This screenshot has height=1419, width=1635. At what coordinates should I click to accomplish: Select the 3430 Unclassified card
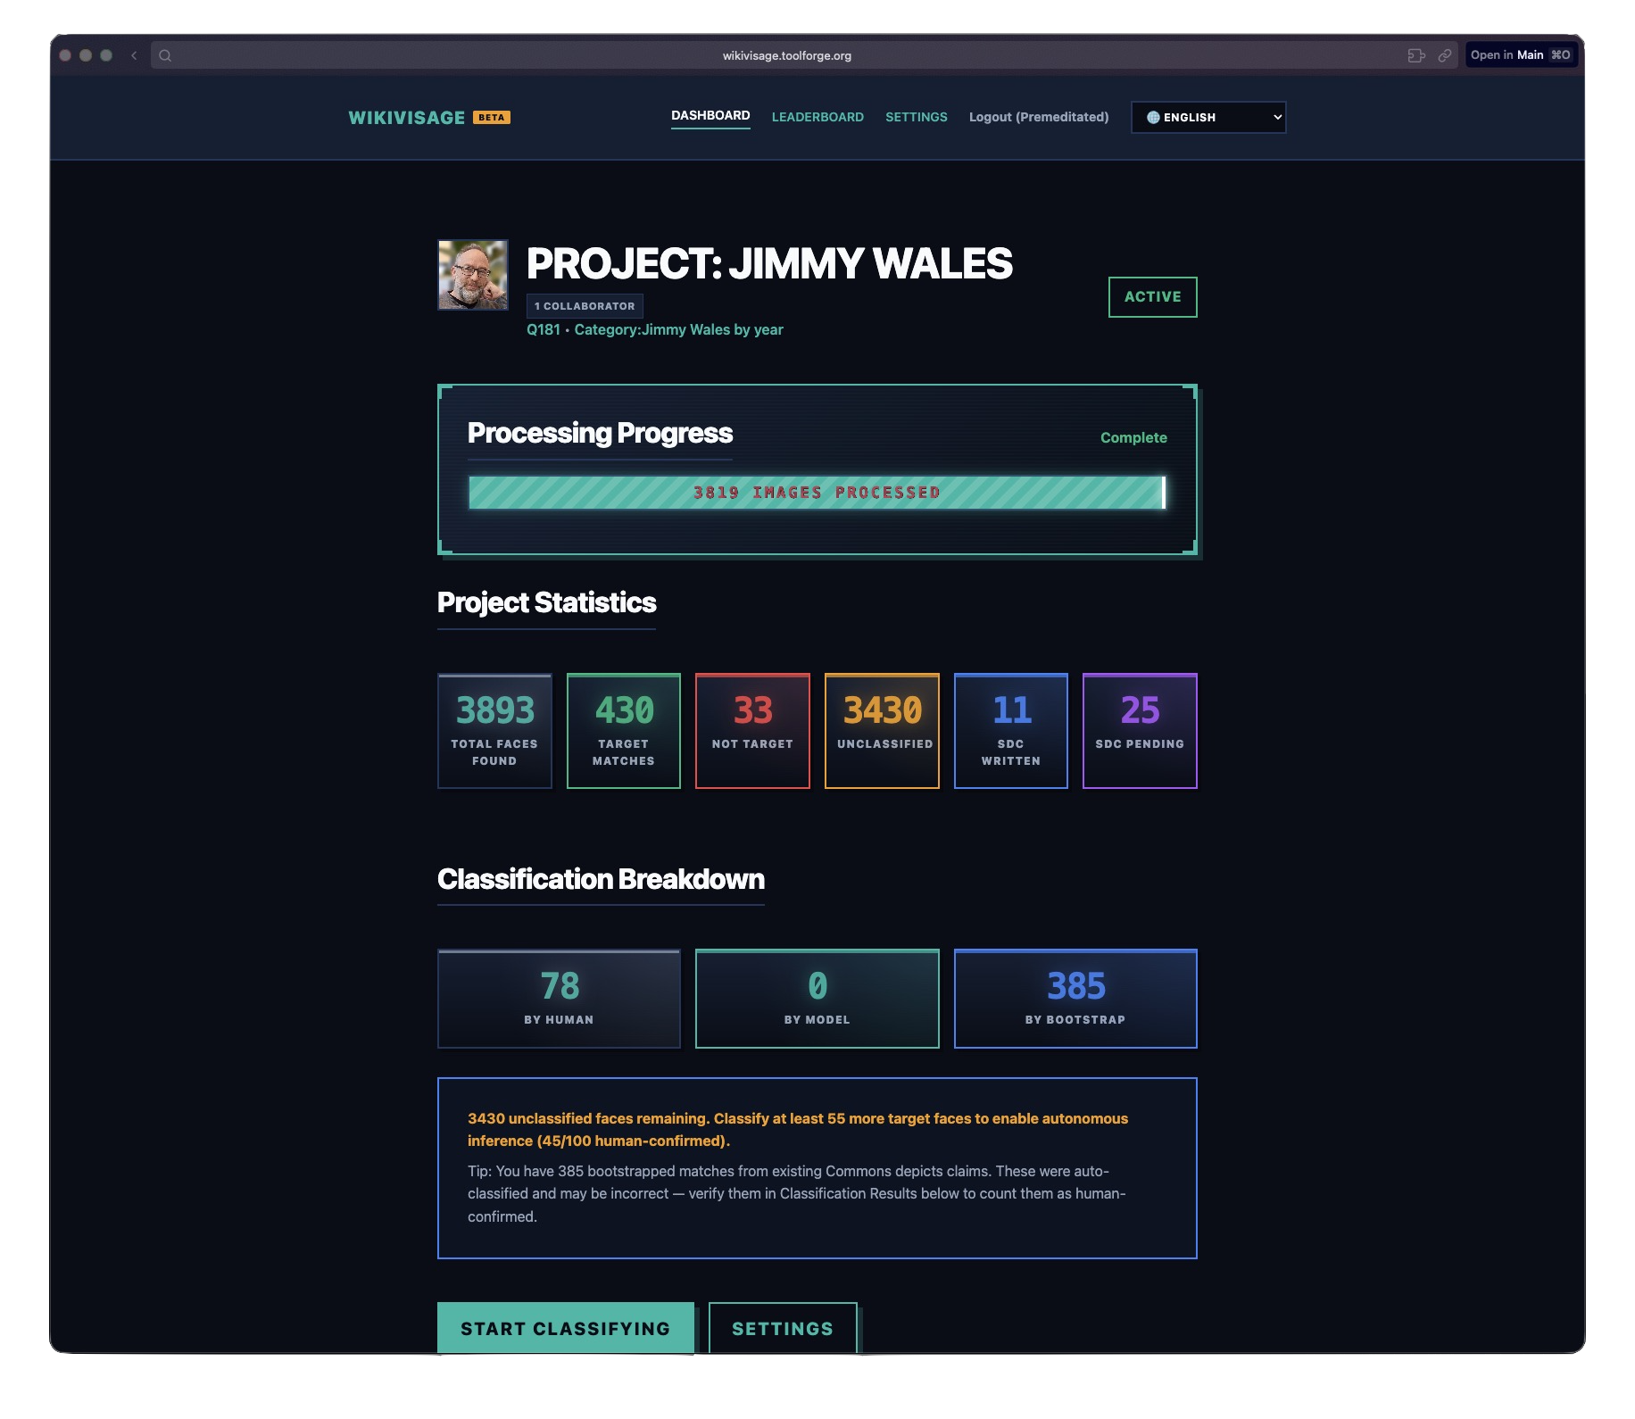tap(882, 731)
